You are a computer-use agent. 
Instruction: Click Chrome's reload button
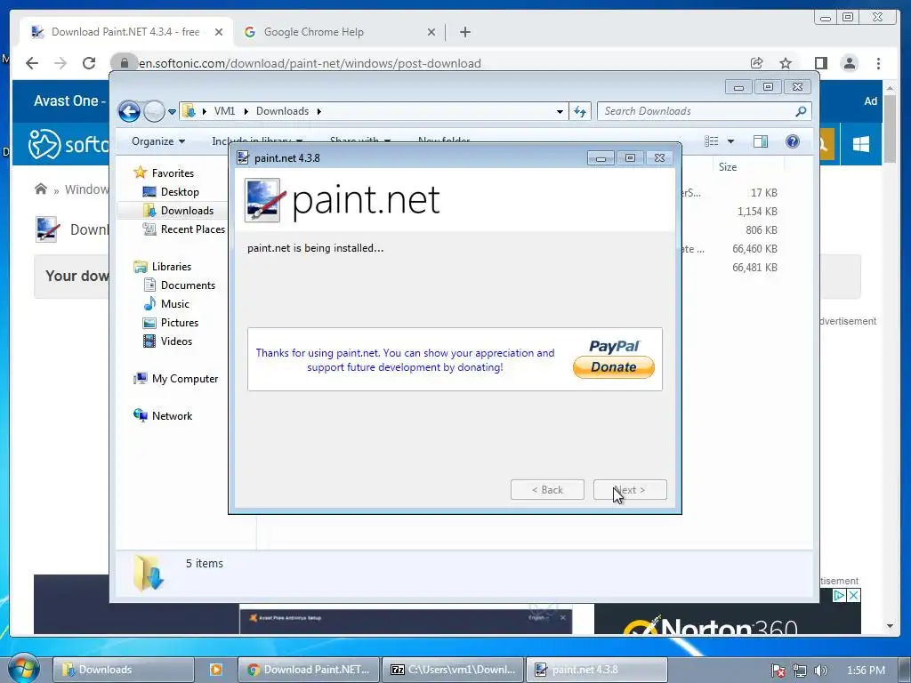click(89, 63)
